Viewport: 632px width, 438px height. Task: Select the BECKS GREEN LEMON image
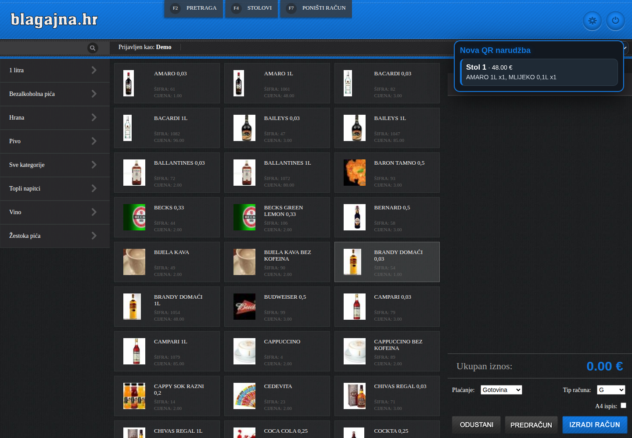click(244, 217)
